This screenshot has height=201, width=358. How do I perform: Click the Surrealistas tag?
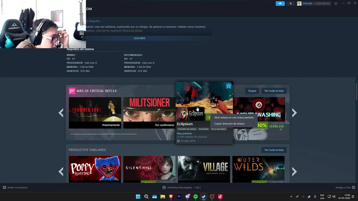point(204,129)
